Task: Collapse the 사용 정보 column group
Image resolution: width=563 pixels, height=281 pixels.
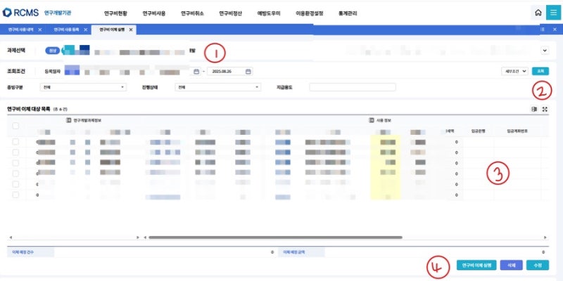Action: [x=372, y=120]
